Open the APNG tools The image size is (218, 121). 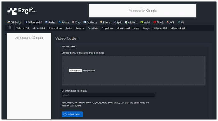click(158, 22)
